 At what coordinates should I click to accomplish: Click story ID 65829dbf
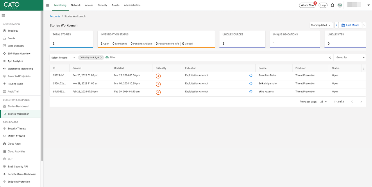[59, 75]
